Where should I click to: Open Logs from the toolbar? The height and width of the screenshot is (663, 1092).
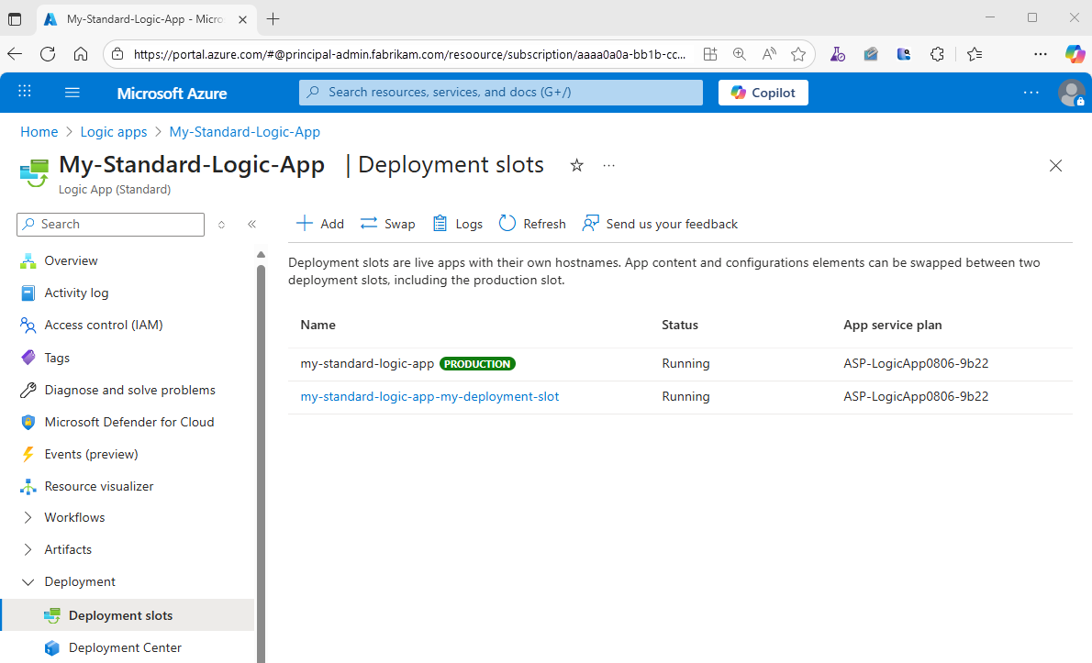pyautogui.click(x=458, y=224)
